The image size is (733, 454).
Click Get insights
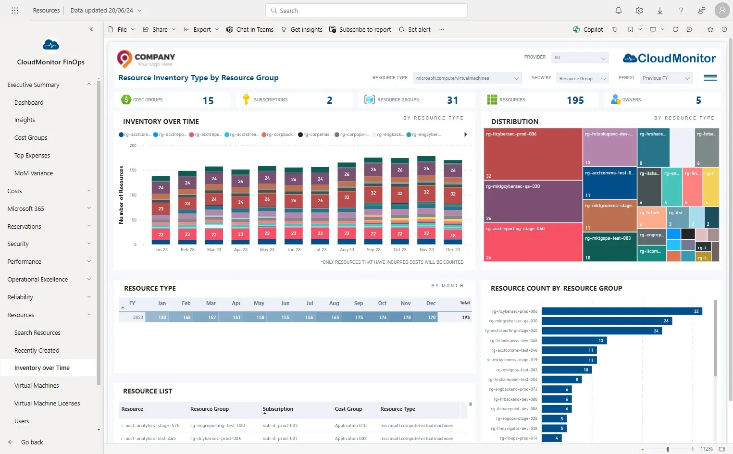pyautogui.click(x=302, y=29)
